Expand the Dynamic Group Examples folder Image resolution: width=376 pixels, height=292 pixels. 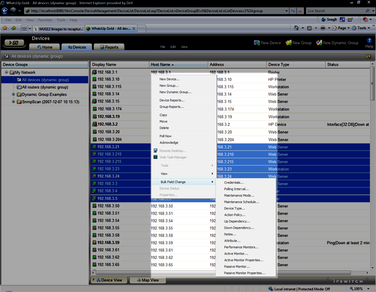[x=14, y=94]
